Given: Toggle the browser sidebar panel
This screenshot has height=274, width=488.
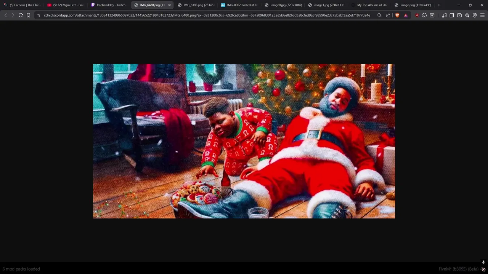Looking at the screenshot, I should [x=452, y=15].
